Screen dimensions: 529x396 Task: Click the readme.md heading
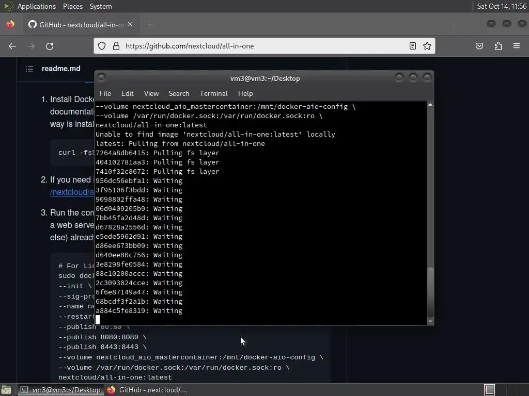point(61,69)
